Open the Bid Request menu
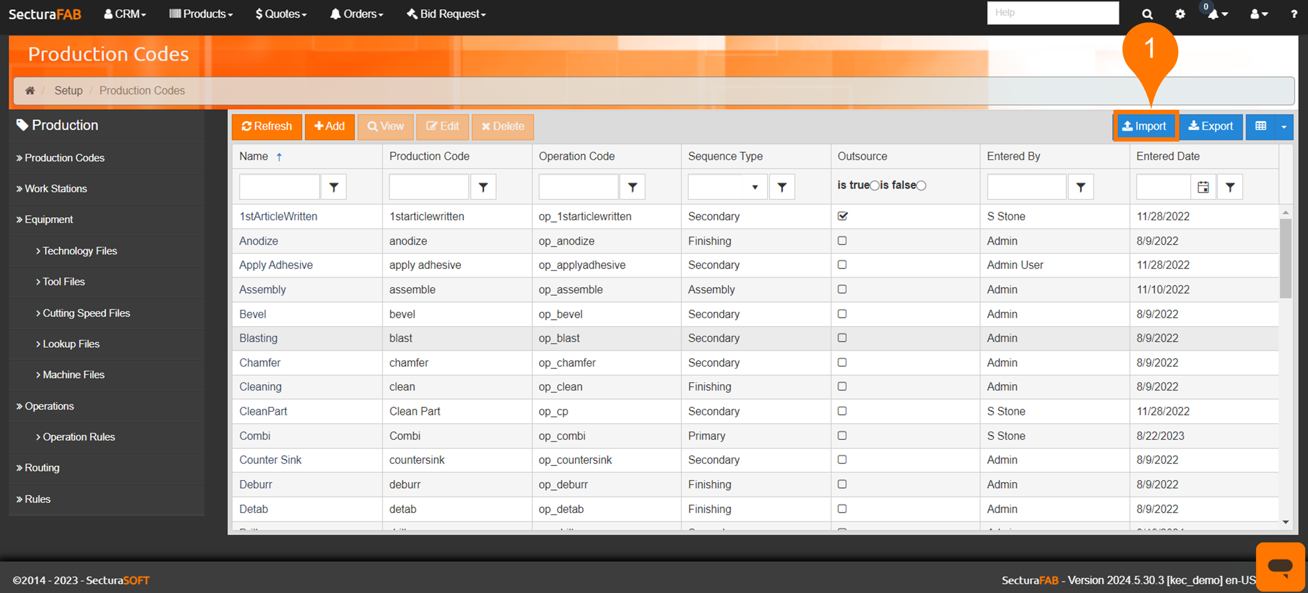This screenshot has width=1308, height=593. 446,14
